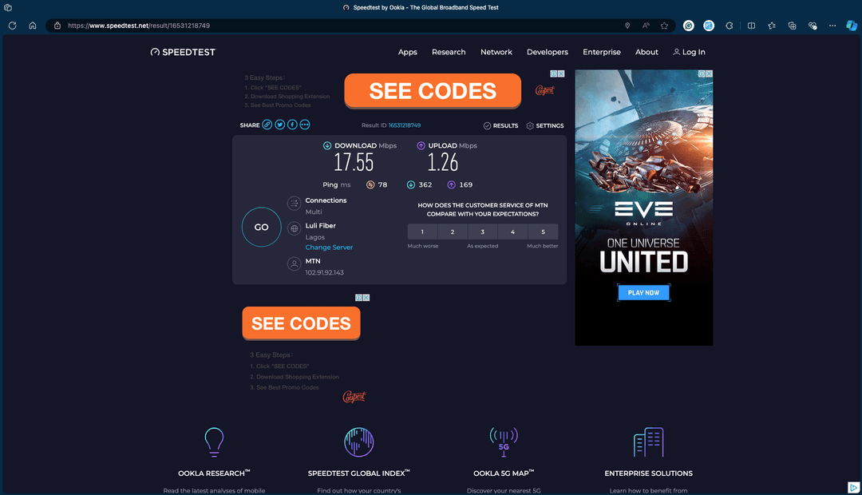This screenshot has width=862, height=495.
Task: Open collections icon in browser toolbar
Action: (792, 26)
